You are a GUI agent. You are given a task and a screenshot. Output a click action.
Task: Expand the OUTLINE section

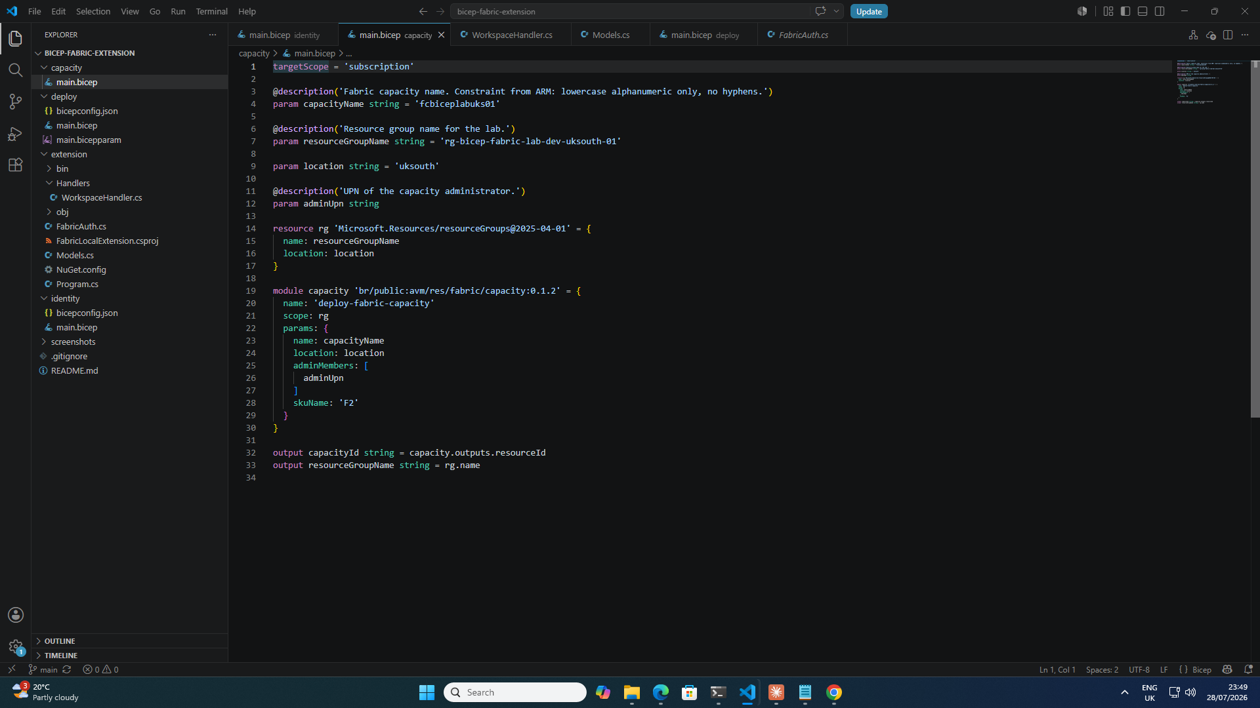[129, 641]
